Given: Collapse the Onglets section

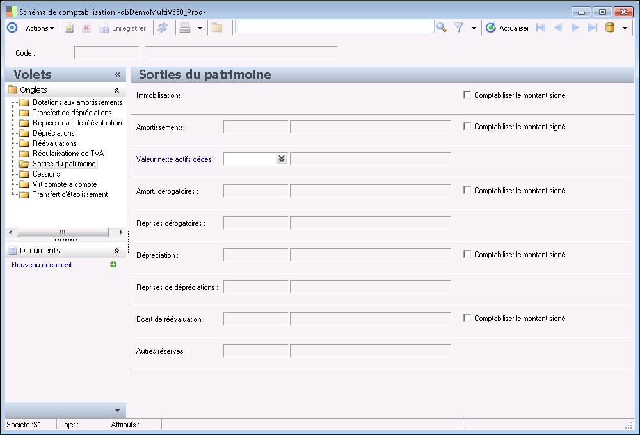Looking at the screenshot, I should [x=116, y=90].
